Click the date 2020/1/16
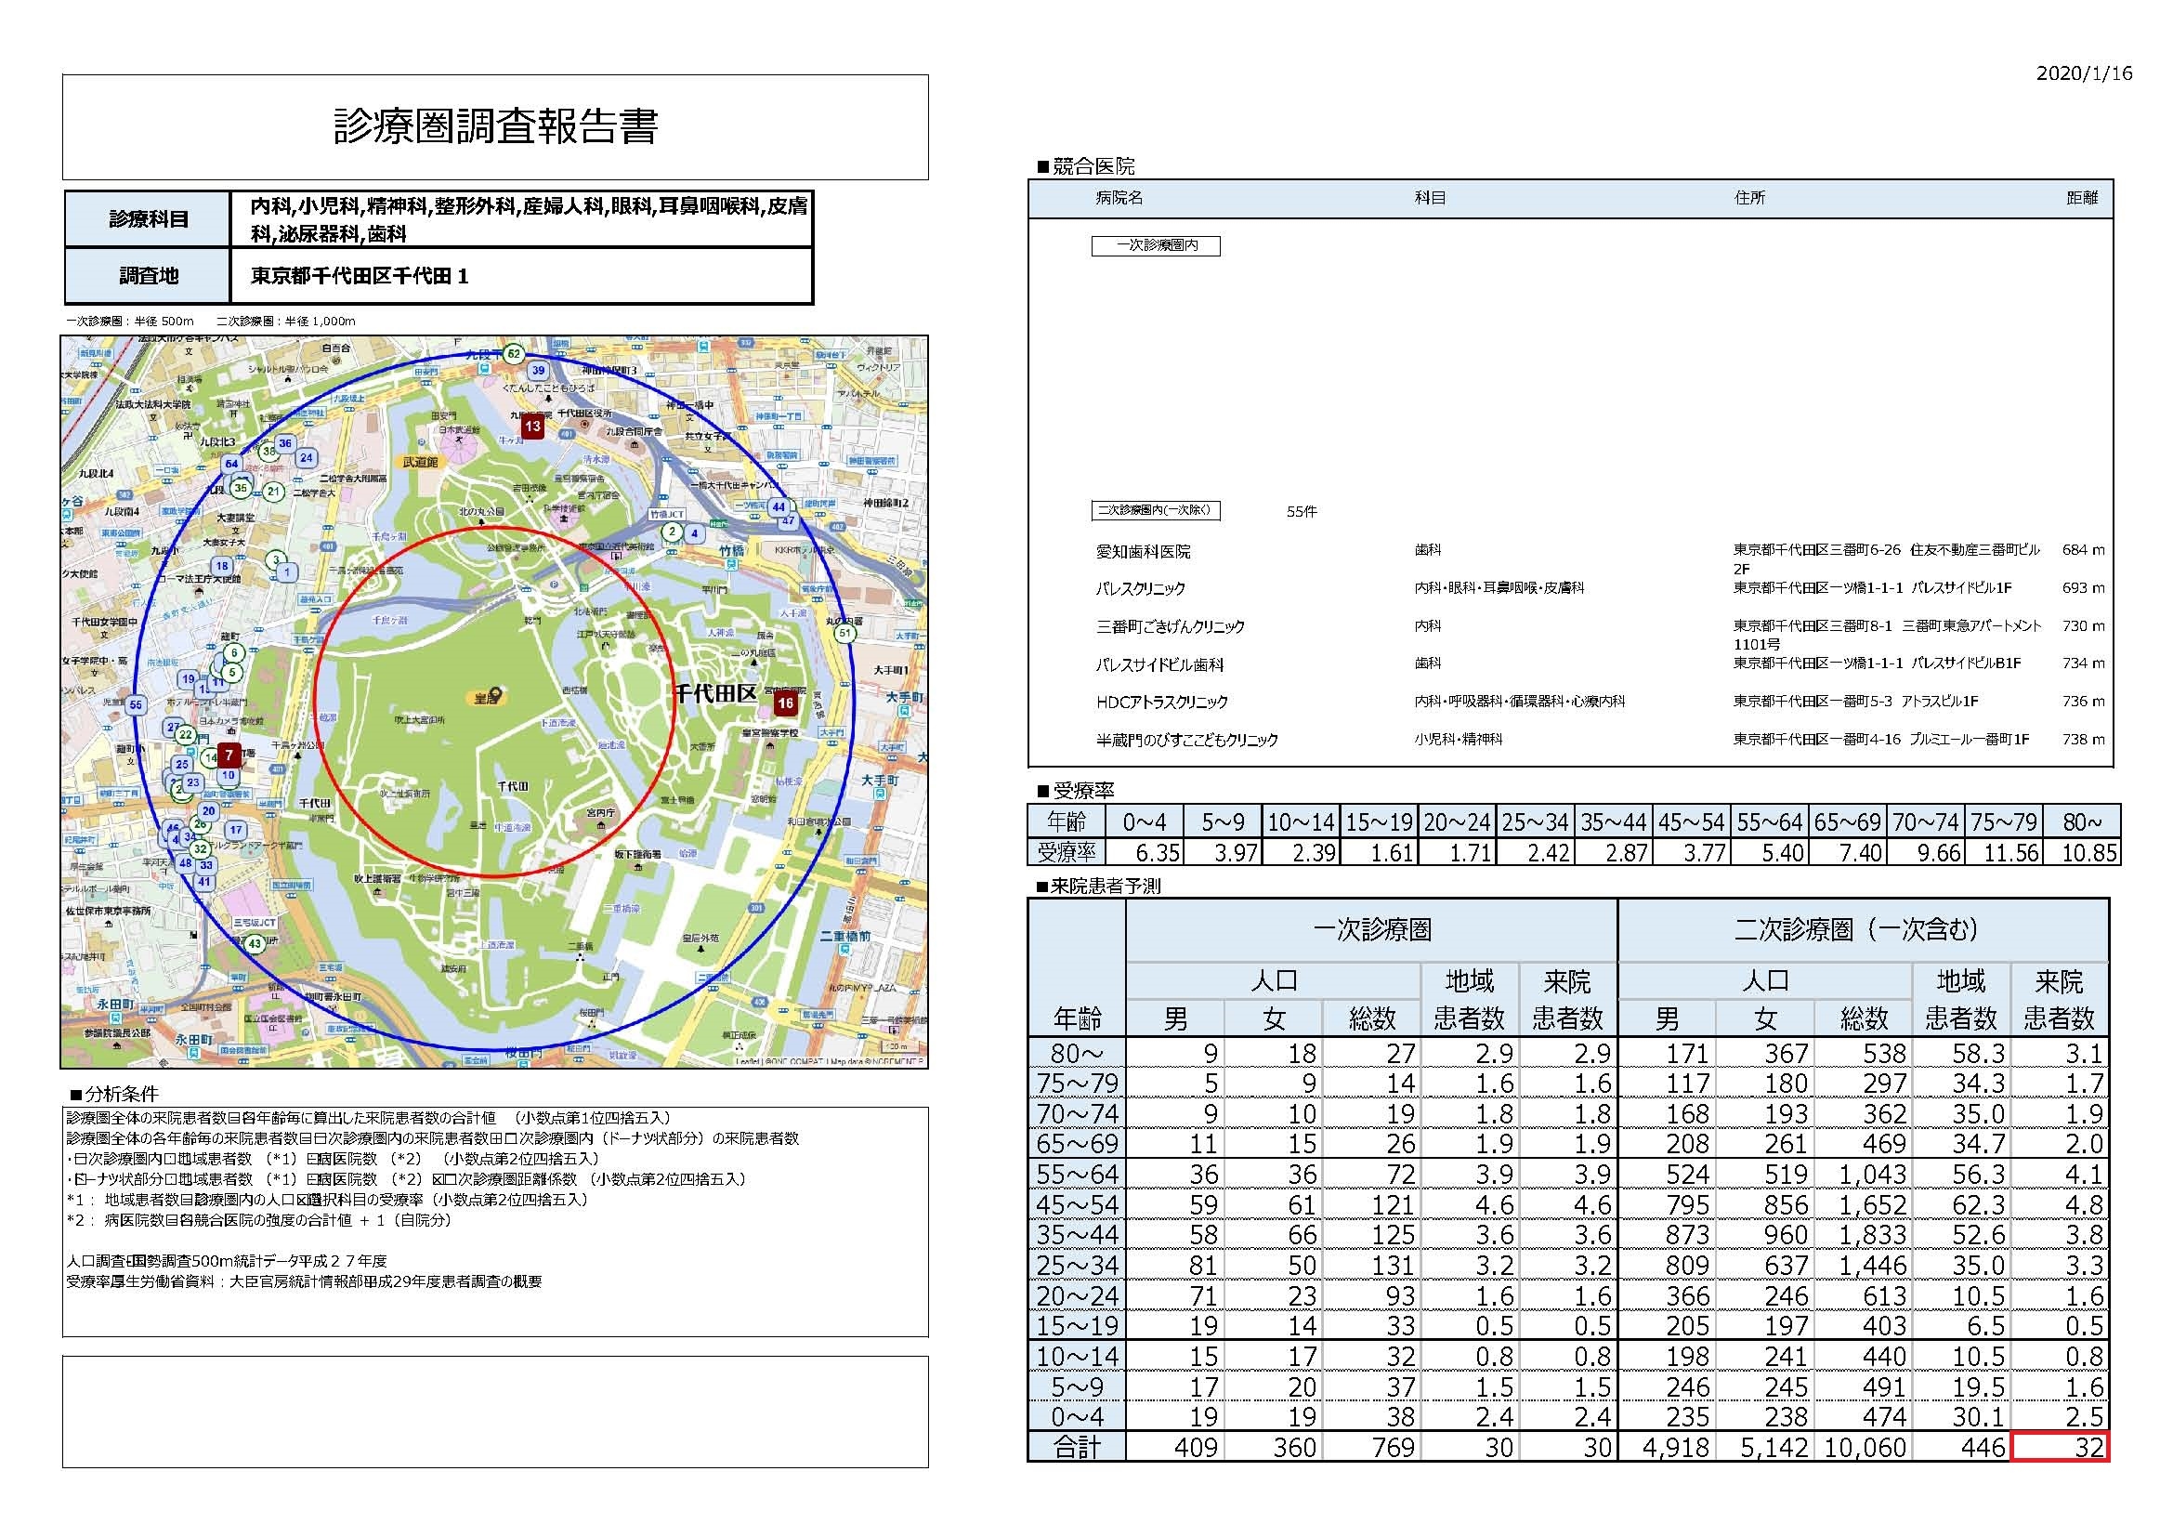This screenshot has height=1537, width=2173. [2085, 73]
